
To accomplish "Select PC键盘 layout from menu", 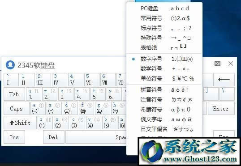I will click(x=164, y=9).
